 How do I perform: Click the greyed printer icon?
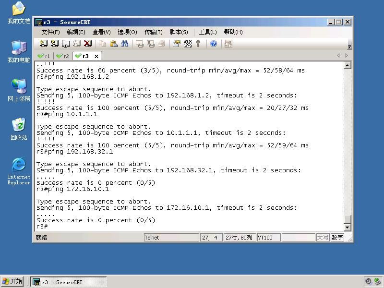coord(162,44)
